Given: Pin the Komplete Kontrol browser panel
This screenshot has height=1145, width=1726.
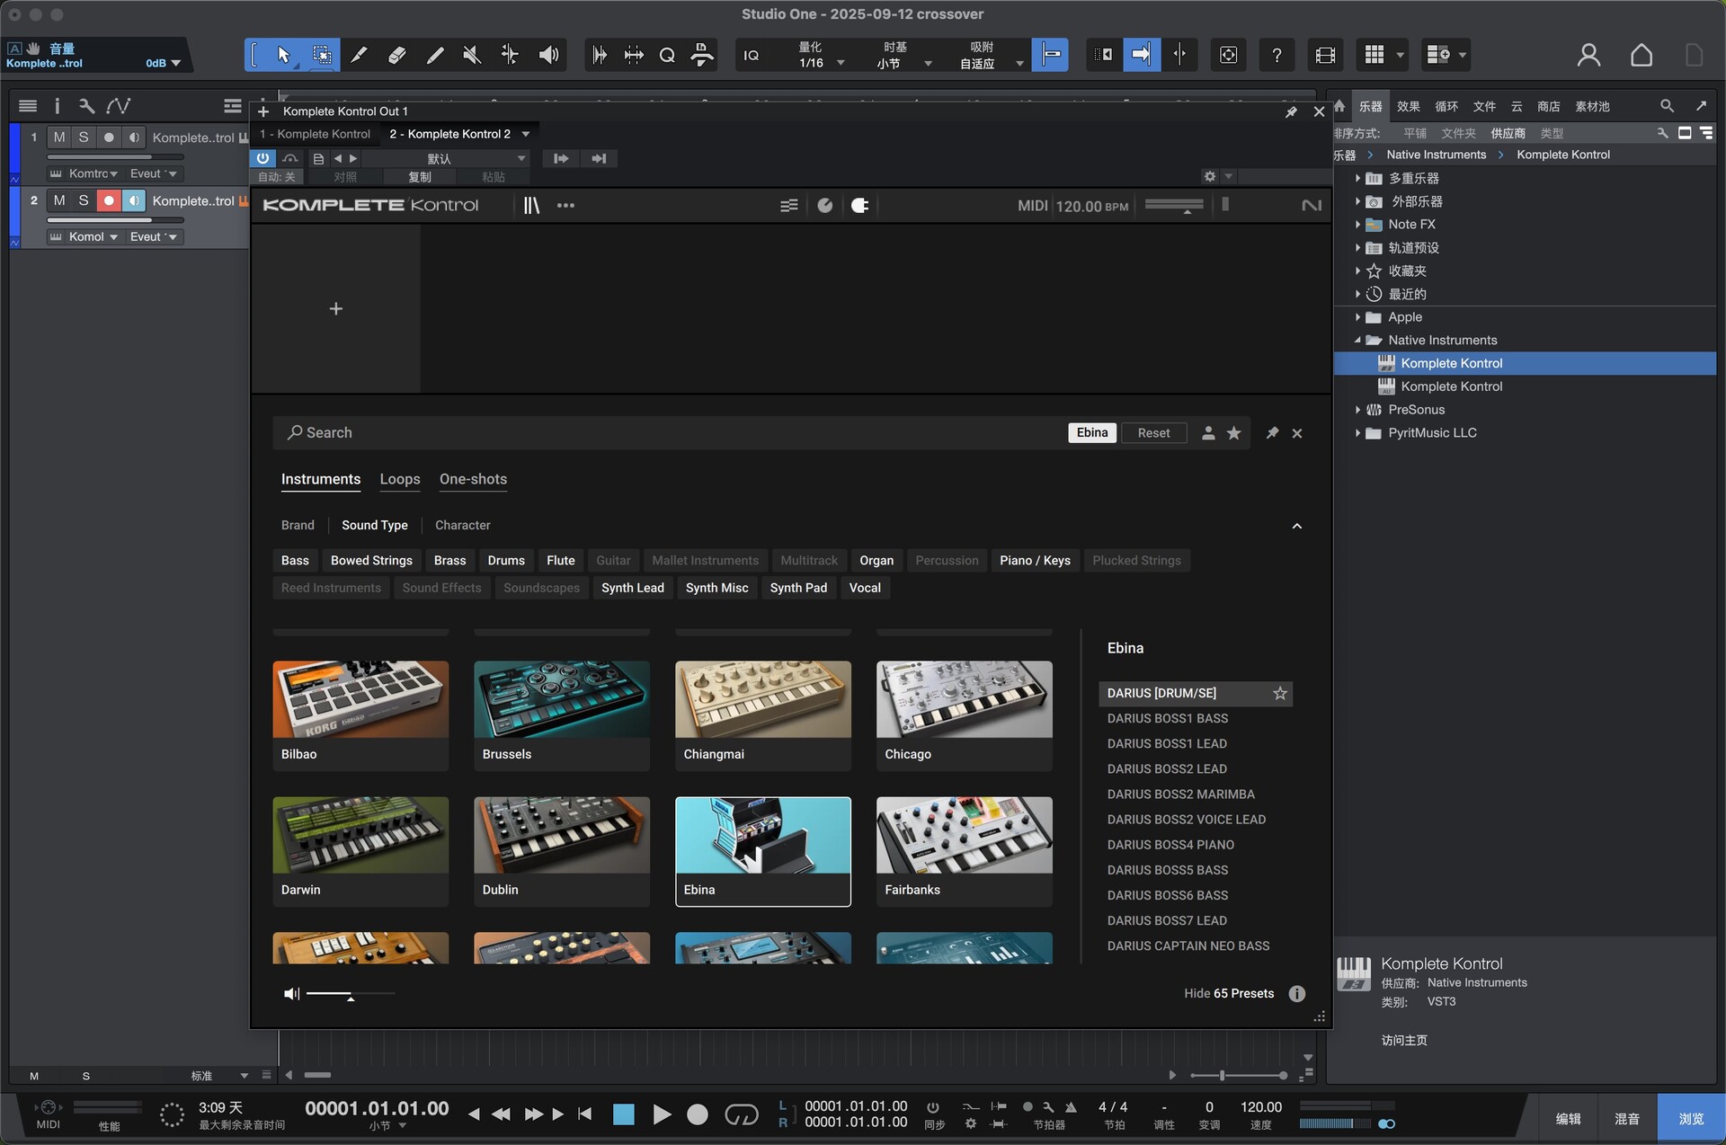Looking at the screenshot, I should [x=1272, y=433].
